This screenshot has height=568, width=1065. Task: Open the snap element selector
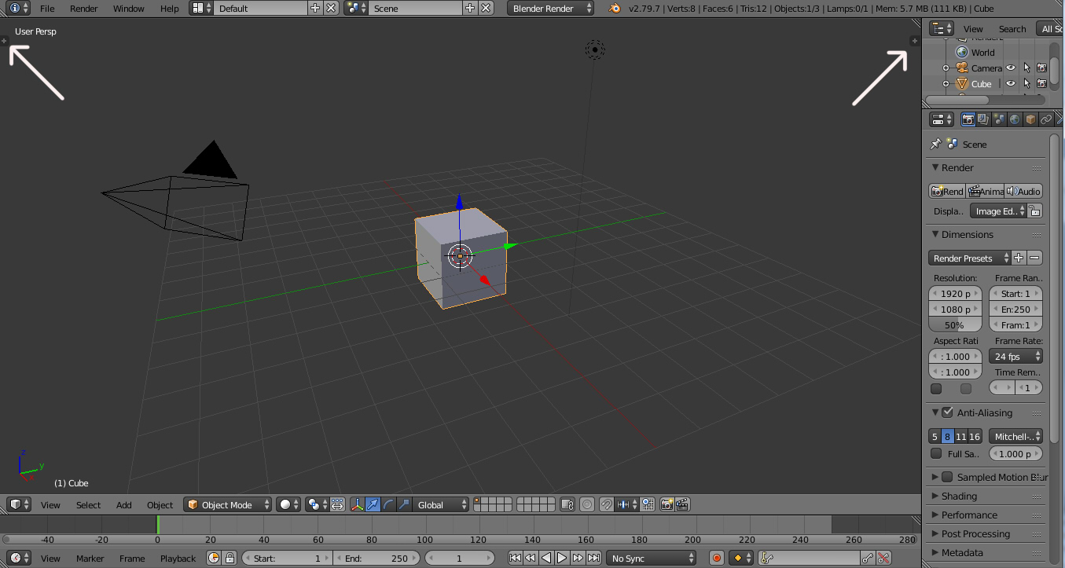[628, 504]
